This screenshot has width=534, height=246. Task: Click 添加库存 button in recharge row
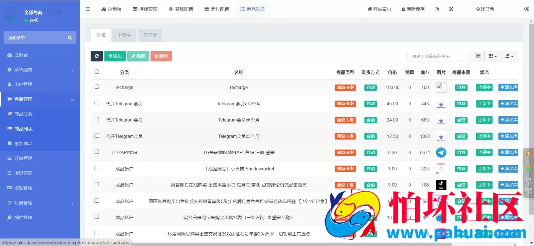[x=508, y=87]
